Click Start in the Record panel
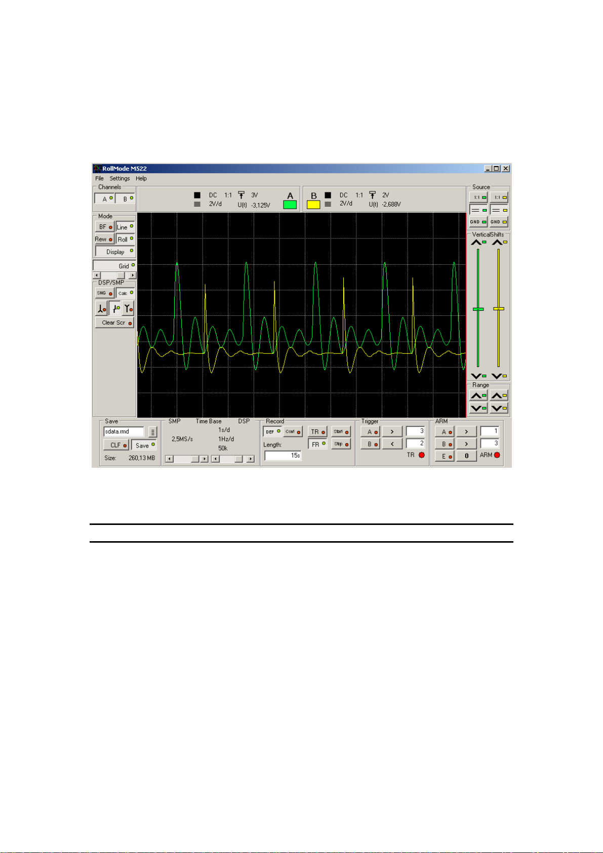Screen dimensions: 603x853 point(341,432)
